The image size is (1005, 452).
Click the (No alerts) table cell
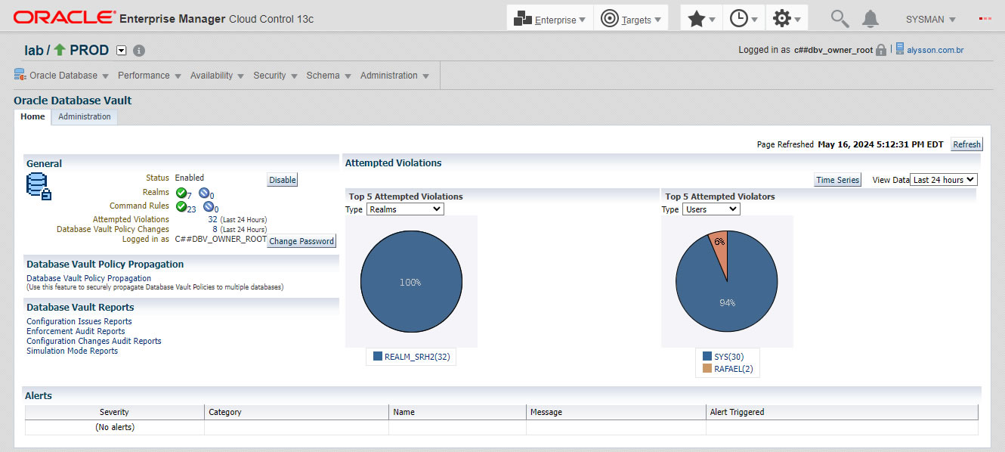tap(114, 427)
